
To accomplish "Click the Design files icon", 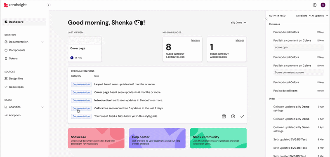I will click(x=6, y=79).
